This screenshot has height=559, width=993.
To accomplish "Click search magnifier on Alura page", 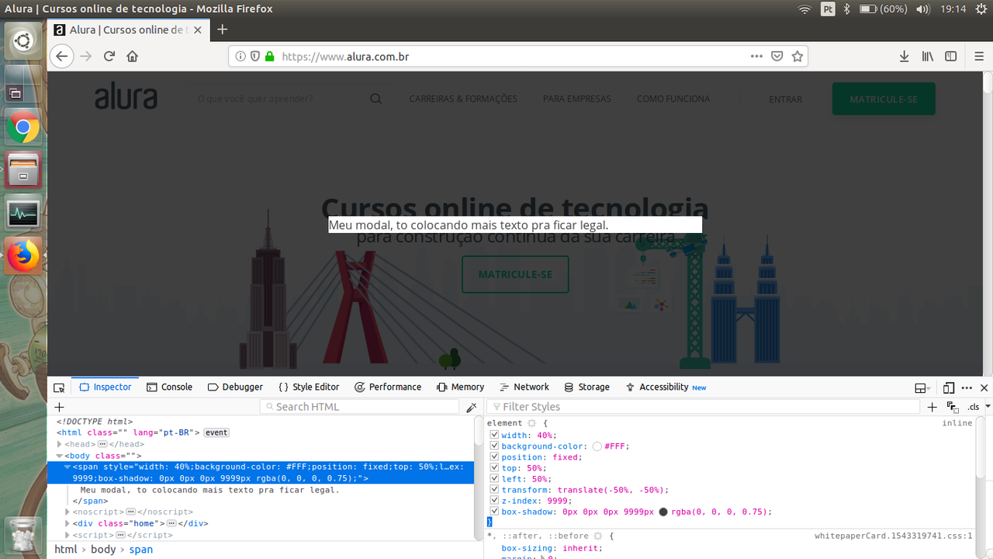I will [375, 99].
